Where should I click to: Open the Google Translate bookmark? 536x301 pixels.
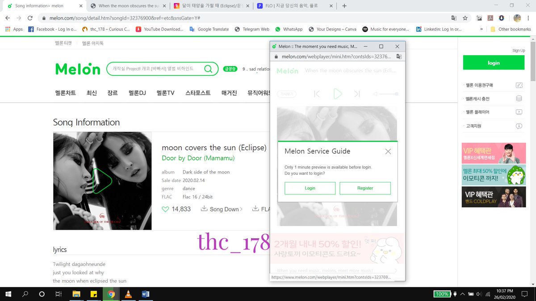(x=209, y=29)
